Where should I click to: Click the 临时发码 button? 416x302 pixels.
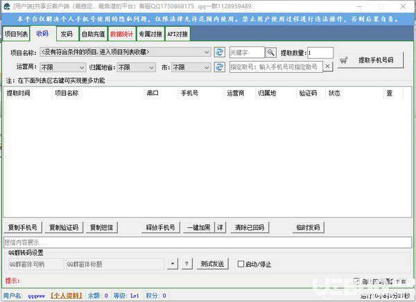pos(308,227)
